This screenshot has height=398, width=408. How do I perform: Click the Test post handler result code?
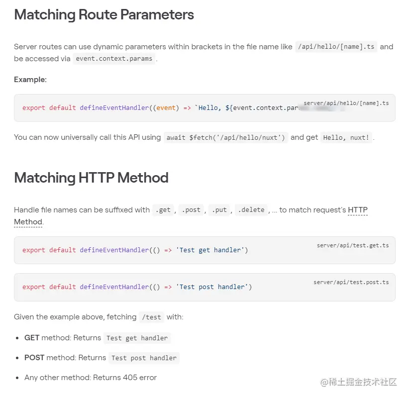(x=144, y=358)
